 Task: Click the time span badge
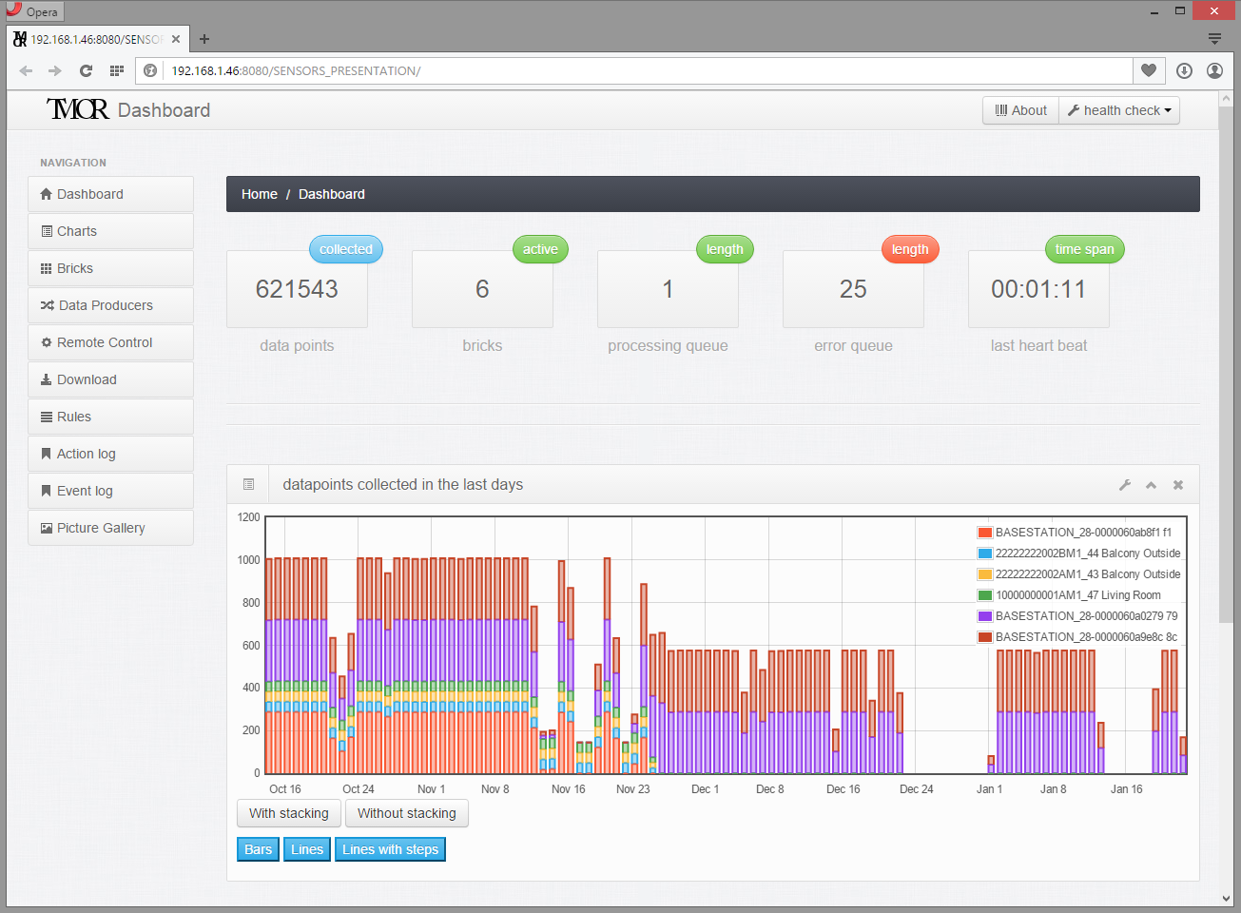point(1084,249)
